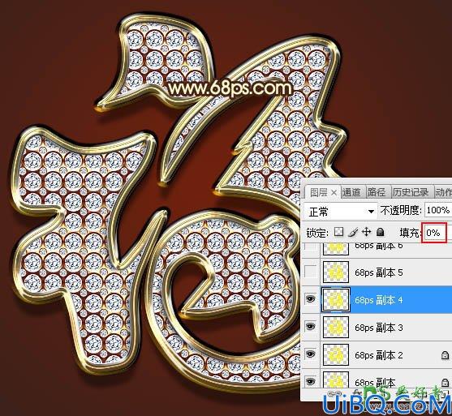Hide the 68ps 副本 4 layer
This screenshot has height=416, width=452.
tap(310, 299)
